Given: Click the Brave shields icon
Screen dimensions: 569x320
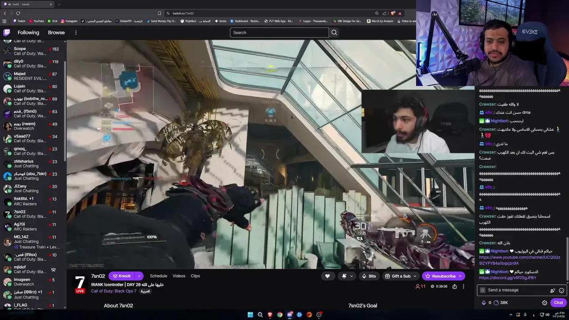Looking at the screenshot, I should [392, 13].
